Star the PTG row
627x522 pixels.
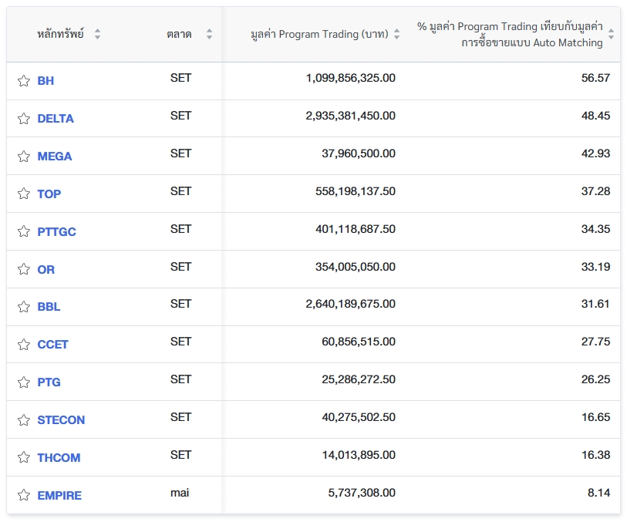23,382
